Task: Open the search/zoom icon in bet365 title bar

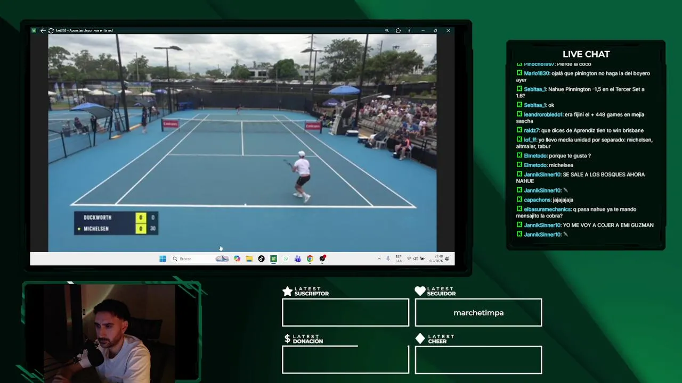Action: pyautogui.click(x=387, y=30)
